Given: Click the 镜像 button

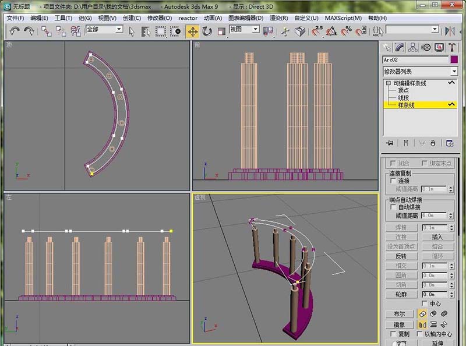Looking at the screenshot, I should point(400,324).
